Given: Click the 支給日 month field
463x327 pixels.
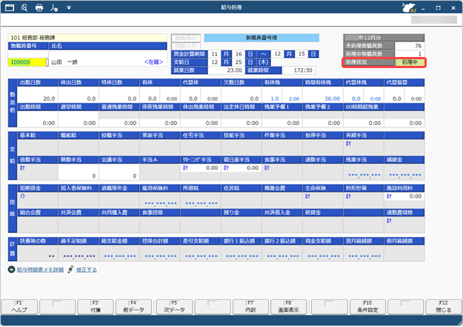Looking at the screenshot, I should [x=216, y=63].
